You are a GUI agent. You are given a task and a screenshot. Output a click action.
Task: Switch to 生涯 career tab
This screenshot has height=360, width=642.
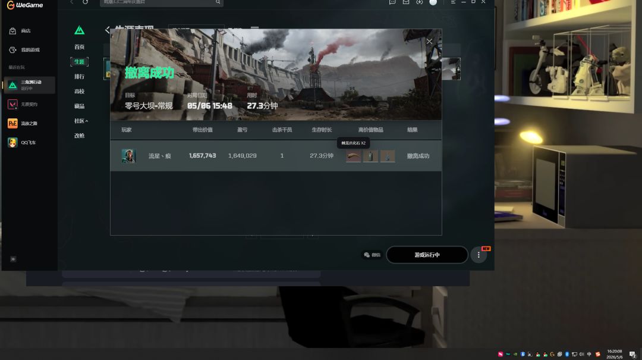[80, 62]
